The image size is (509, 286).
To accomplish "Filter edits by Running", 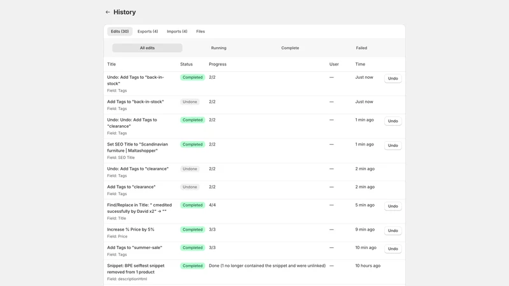I will tap(218, 48).
